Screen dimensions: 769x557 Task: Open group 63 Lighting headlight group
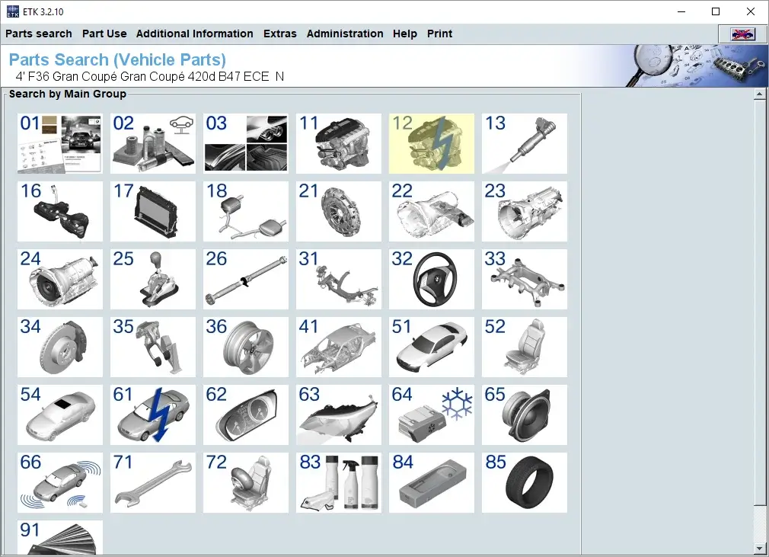[338, 415]
